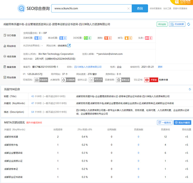Click the 添加关键词 button
The width and height of the screenshot is (193, 183).
click(x=183, y=122)
